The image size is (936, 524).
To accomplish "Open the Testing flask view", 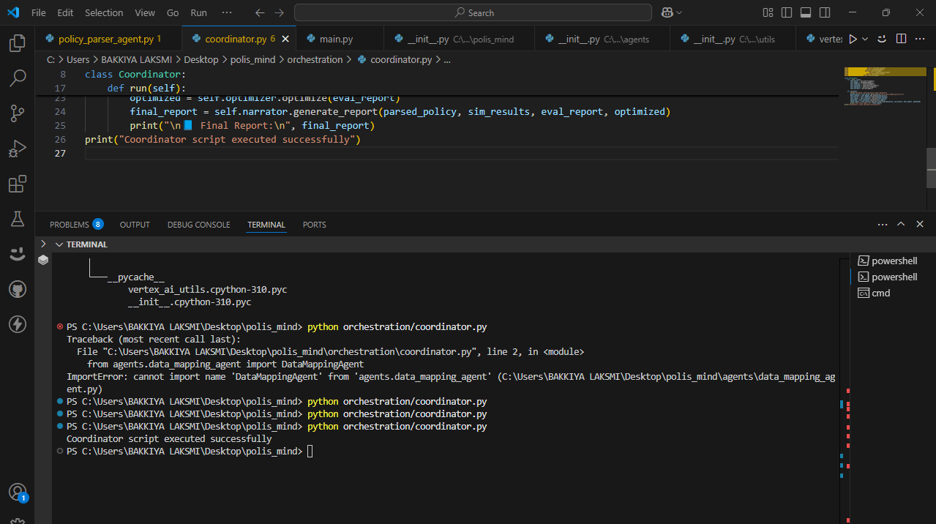I will [x=17, y=219].
